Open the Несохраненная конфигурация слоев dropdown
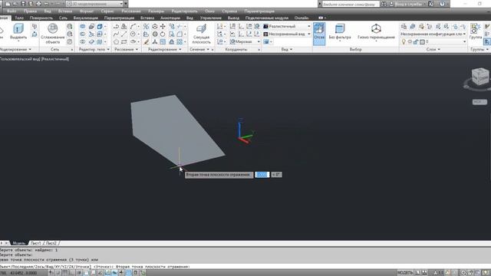 pyautogui.click(x=433, y=34)
